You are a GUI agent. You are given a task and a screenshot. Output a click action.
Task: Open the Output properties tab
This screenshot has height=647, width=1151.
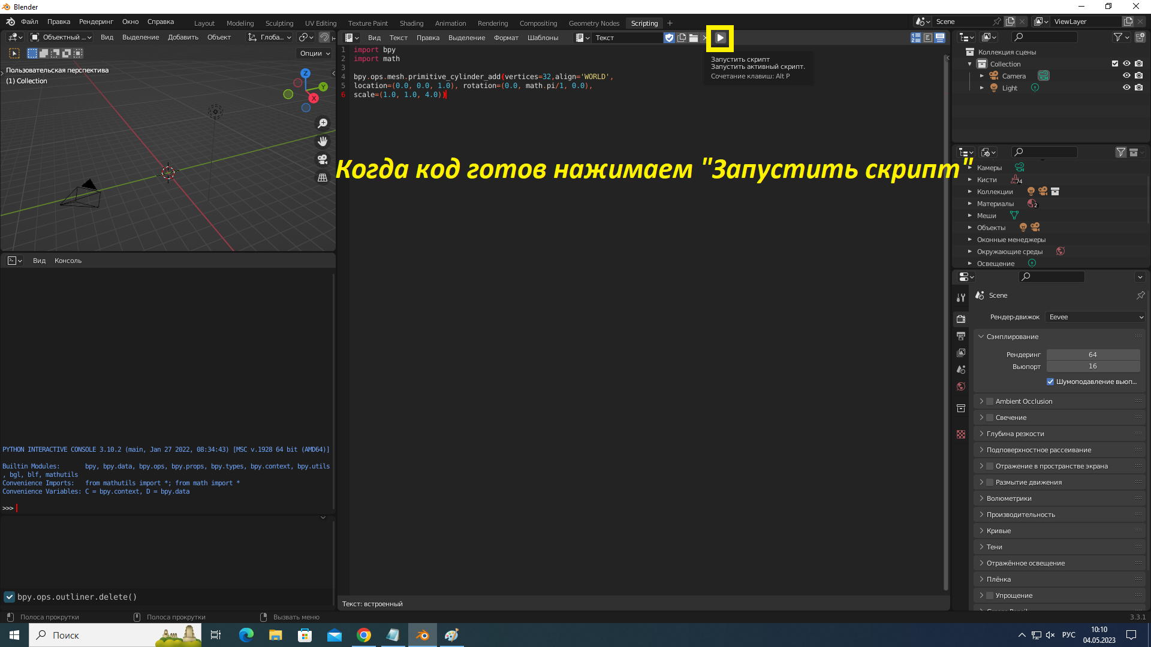tap(961, 336)
